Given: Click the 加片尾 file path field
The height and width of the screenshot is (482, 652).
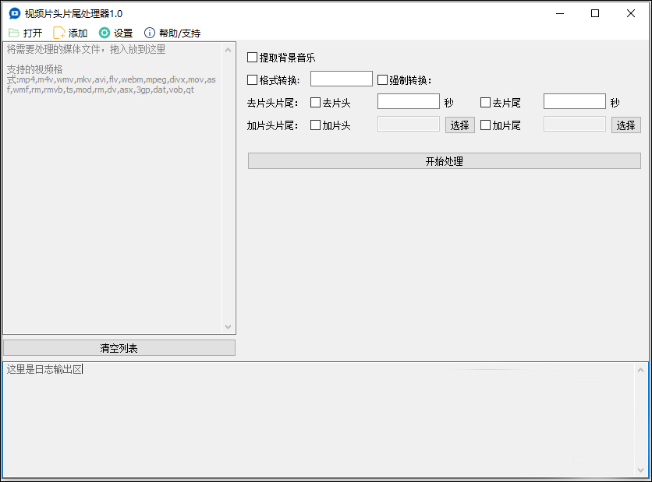Looking at the screenshot, I should [x=575, y=124].
